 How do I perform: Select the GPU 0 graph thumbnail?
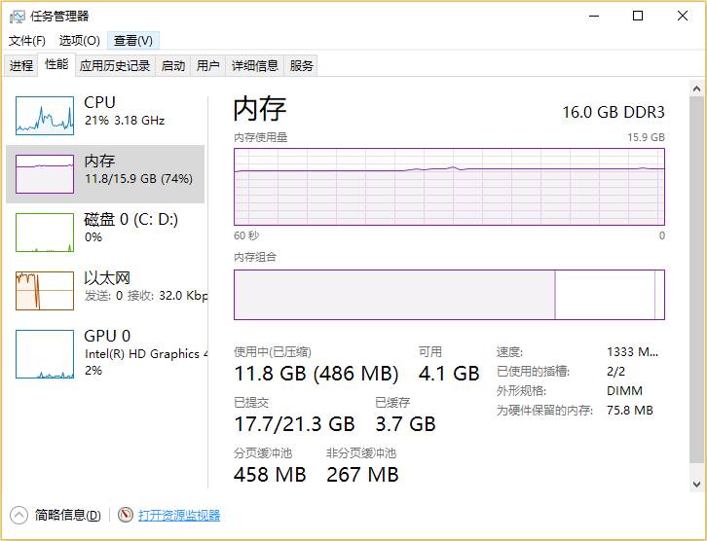coord(45,354)
